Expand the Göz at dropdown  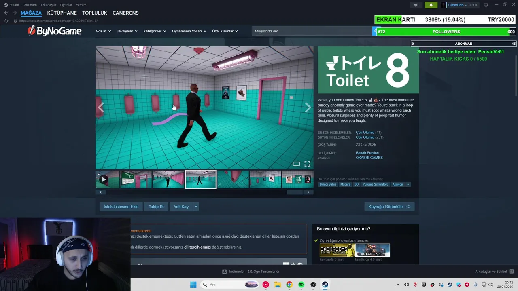(x=103, y=31)
